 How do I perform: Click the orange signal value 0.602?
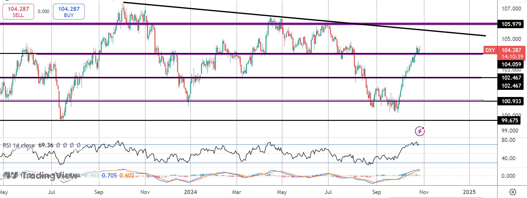tap(127, 176)
